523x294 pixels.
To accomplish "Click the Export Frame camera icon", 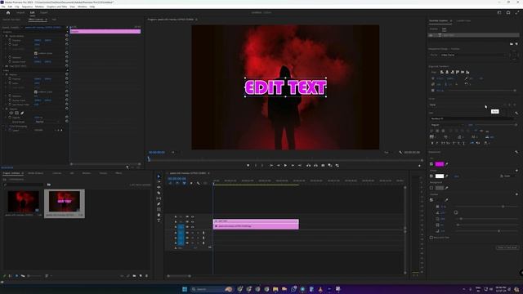I will click(x=323, y=165).
